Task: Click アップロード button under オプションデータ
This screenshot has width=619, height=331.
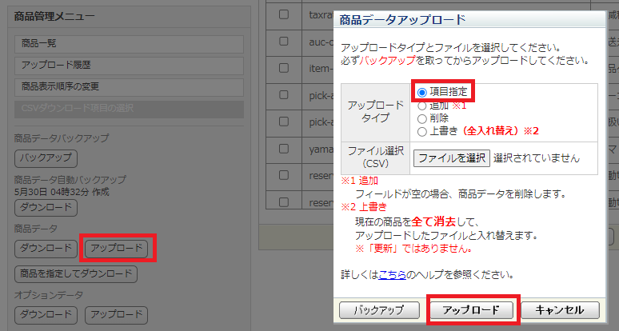Action: click(x=117, y=314)
